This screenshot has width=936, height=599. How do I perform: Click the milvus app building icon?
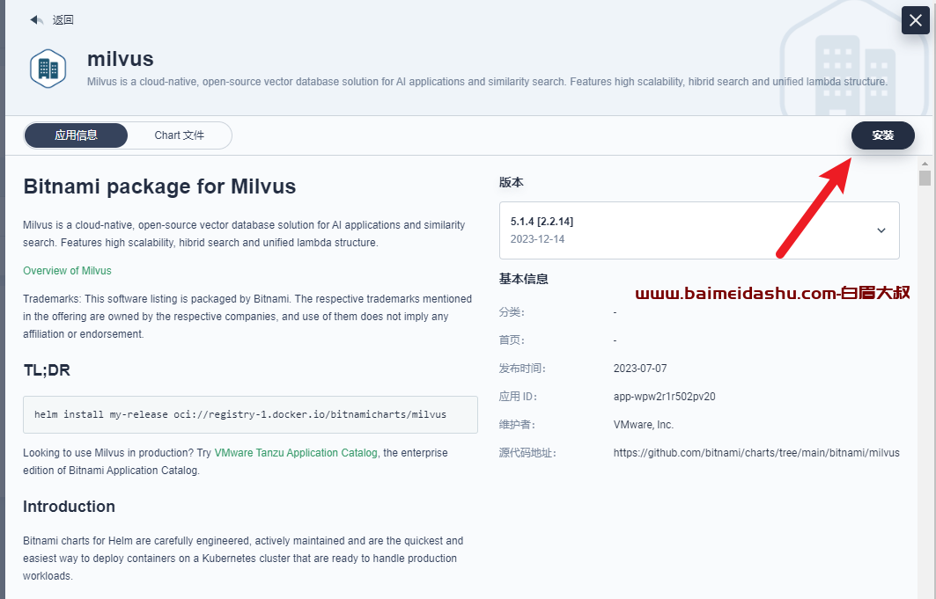coord(48,69)
